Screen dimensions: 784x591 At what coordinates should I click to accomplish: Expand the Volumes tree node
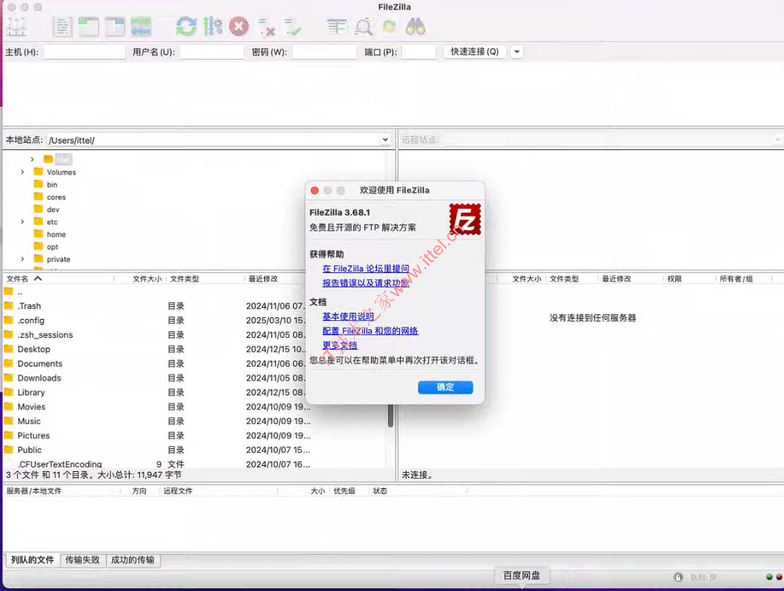[x=22, y=172]
